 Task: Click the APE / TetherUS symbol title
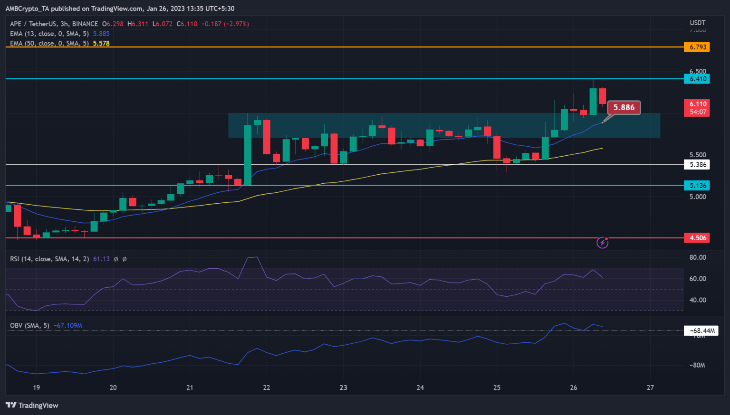tap(54, 24)
